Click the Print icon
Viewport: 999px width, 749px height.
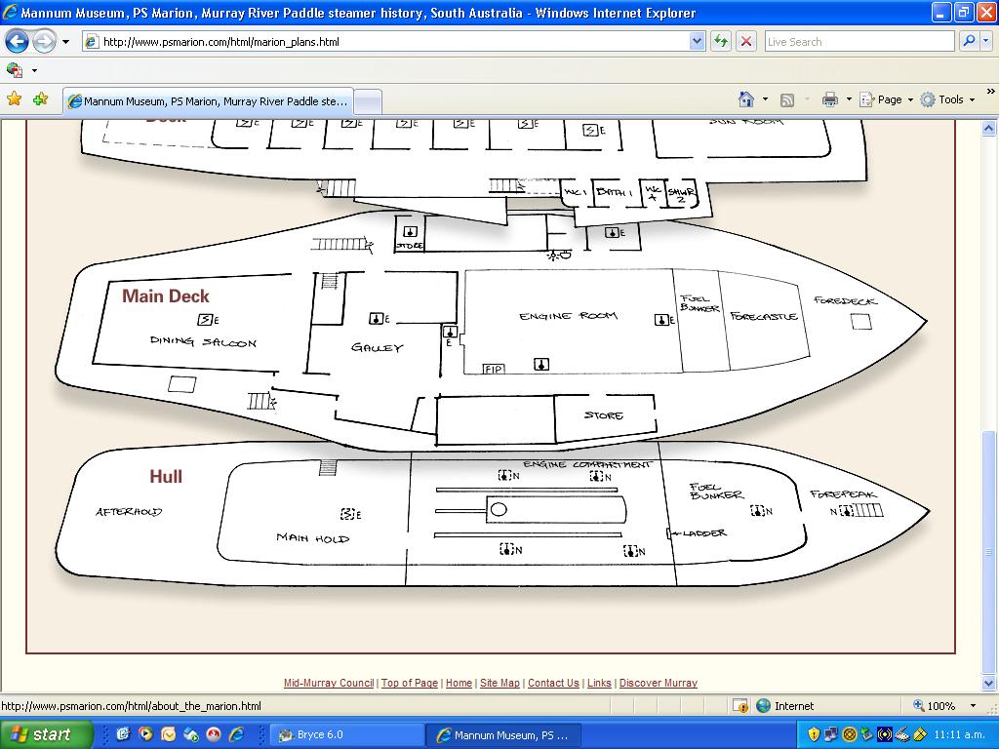[829, 99]
